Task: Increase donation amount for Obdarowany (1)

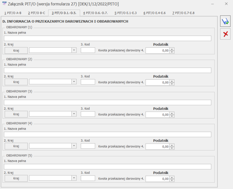Action: click(172, 49)
